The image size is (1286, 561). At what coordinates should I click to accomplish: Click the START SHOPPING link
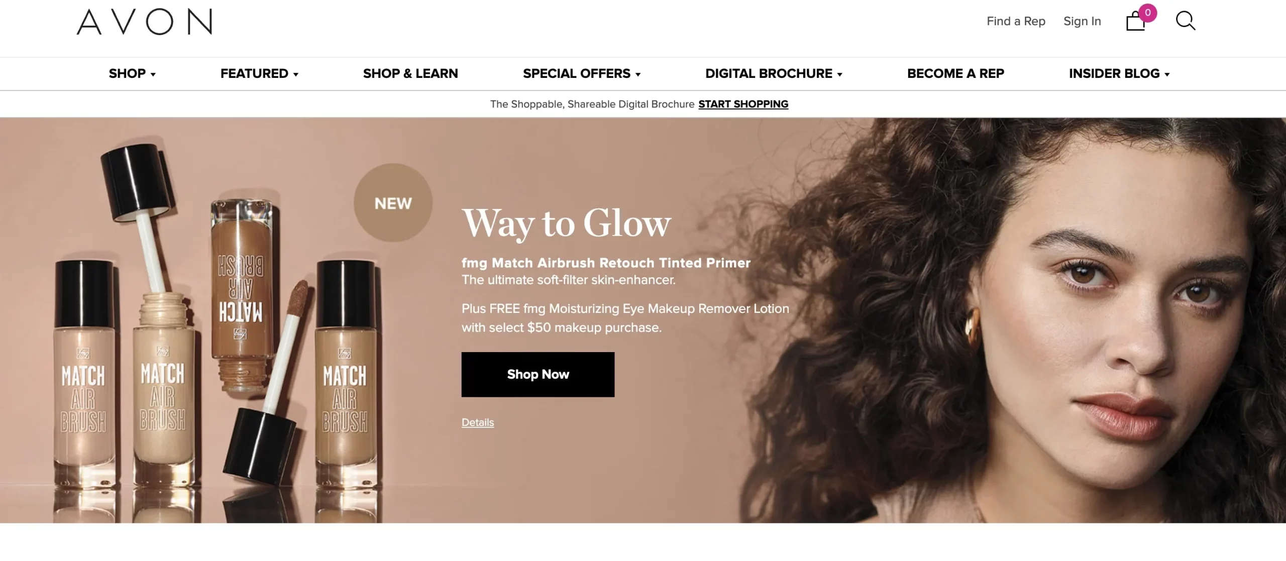pos(743,104)
